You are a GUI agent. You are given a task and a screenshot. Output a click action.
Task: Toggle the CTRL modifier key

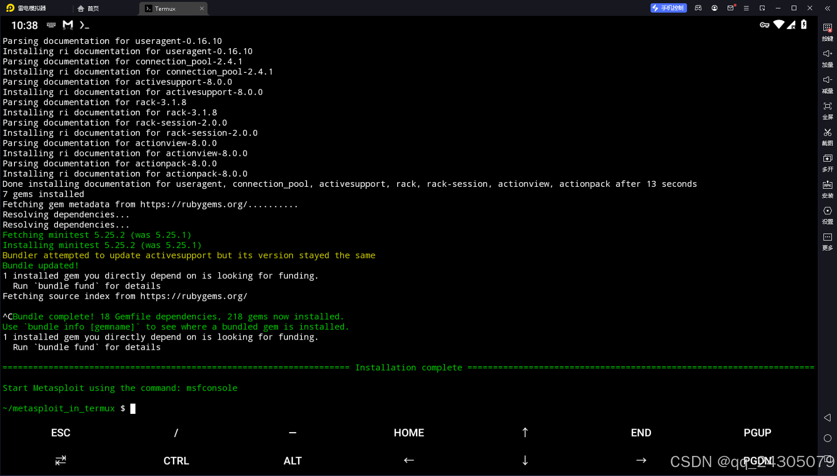[176, 461]
